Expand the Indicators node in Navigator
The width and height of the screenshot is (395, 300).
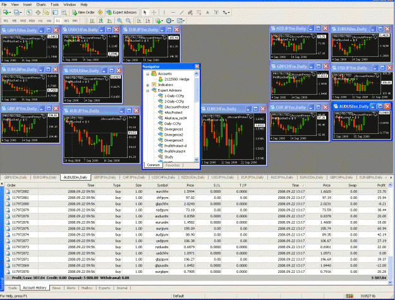[148, 85]
